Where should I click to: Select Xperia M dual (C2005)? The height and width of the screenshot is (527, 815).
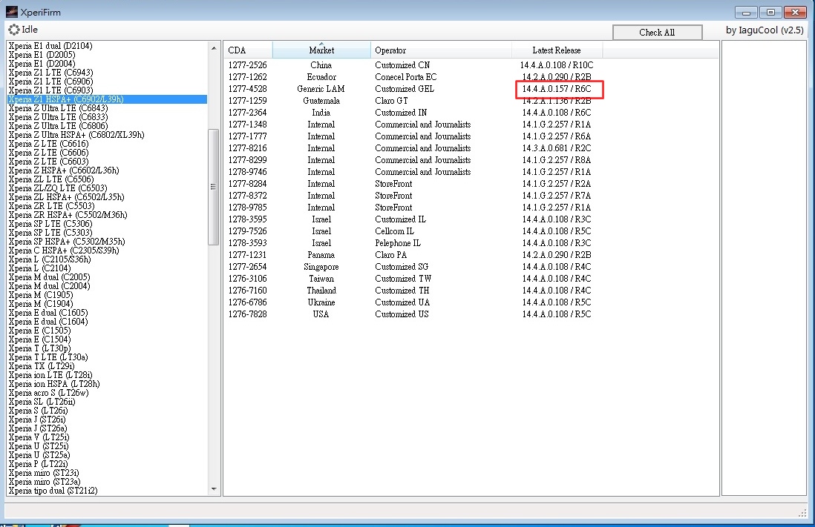click(49, 276)
